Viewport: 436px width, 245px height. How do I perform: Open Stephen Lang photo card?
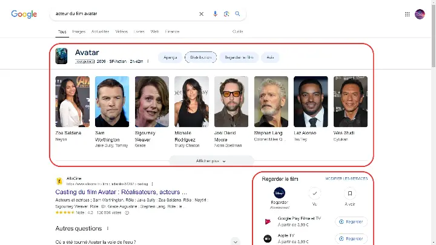271,102
